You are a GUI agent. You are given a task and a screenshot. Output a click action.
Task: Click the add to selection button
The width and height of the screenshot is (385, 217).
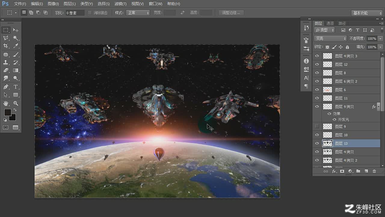click(31, 13)
